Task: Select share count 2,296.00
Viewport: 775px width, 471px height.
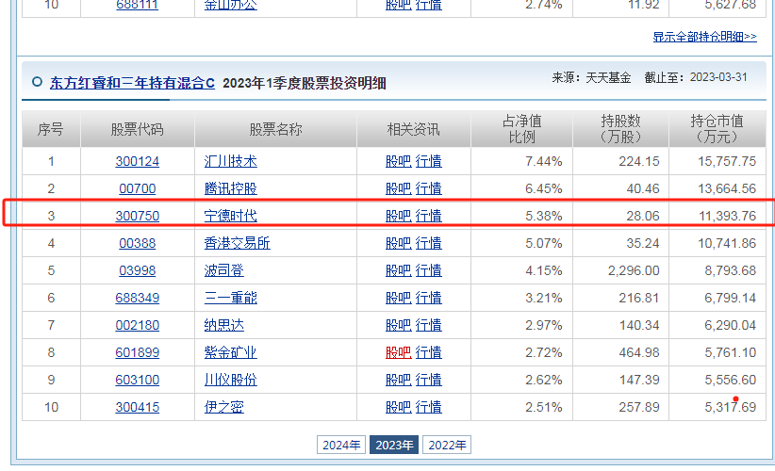Action: 634,270
